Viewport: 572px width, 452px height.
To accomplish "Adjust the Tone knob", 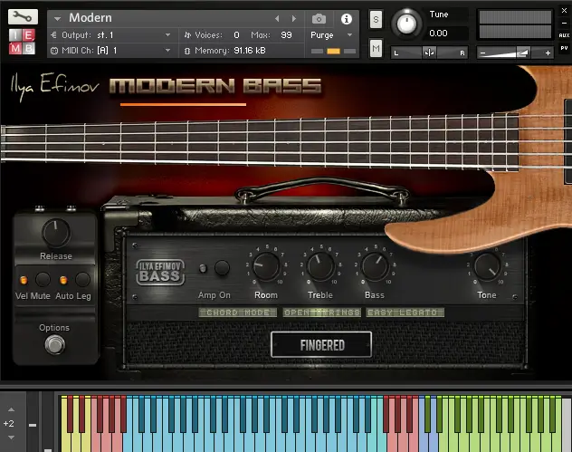I will [x=487, y=266].
